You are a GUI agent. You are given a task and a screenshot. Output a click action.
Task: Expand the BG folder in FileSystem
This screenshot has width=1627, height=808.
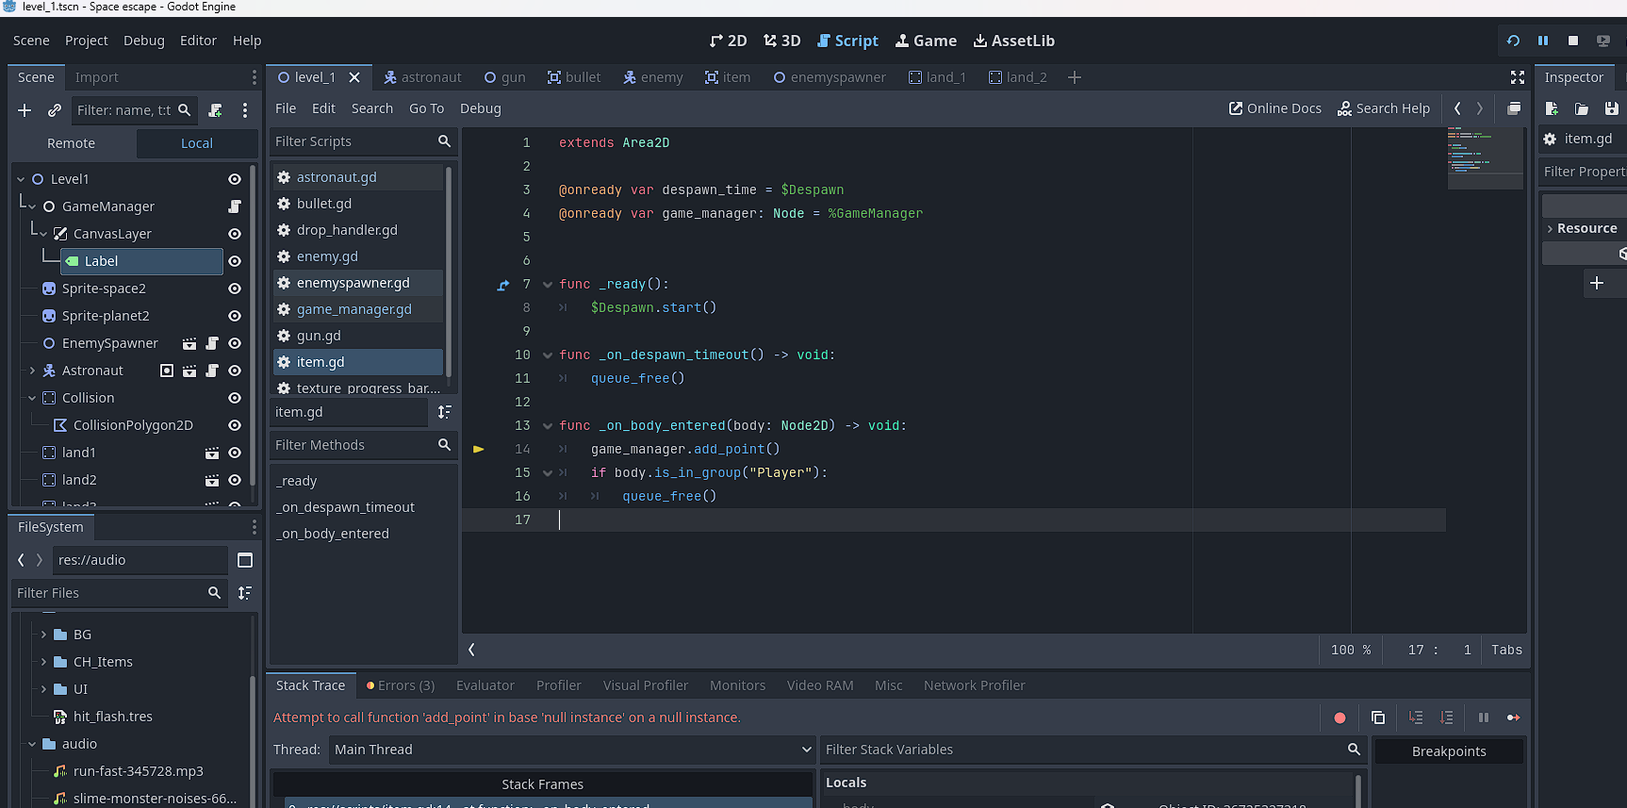point(43,635)
